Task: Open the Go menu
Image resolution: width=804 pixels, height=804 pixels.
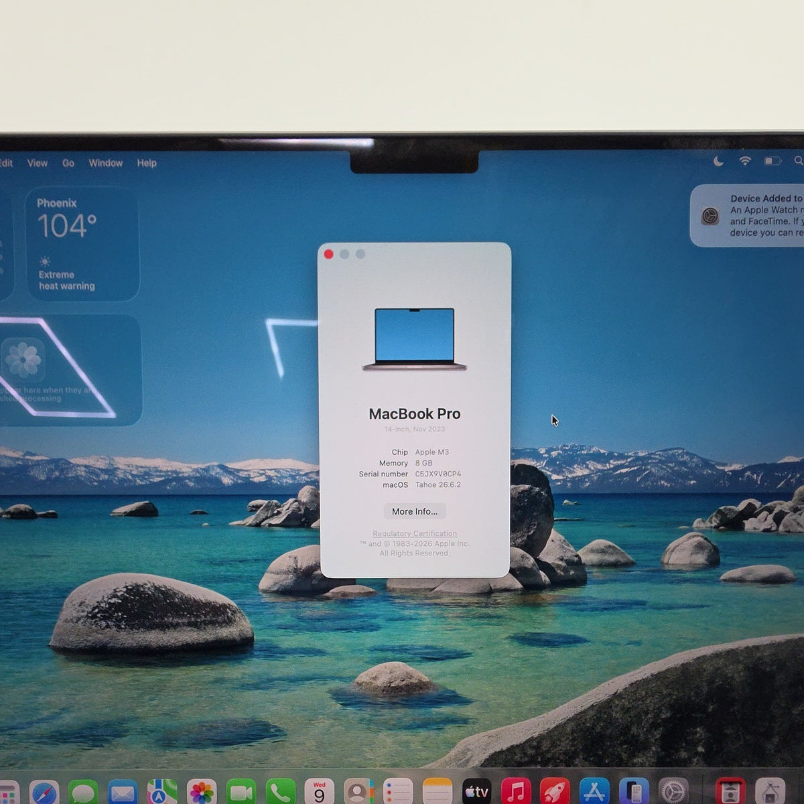Action: point(68,163)
